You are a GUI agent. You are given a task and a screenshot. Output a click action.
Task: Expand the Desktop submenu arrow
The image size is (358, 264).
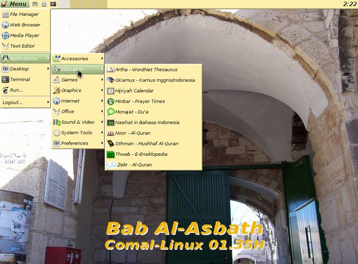(x=48, y=69)
